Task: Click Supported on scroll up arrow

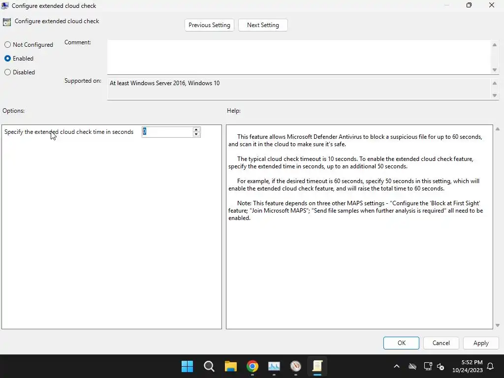Action: tap(495, 83)
